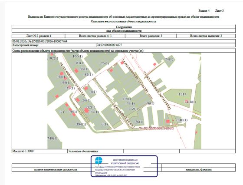Click the 'Сооружение' table cell
The image size is (243, 185).
[x=124, y=27]
